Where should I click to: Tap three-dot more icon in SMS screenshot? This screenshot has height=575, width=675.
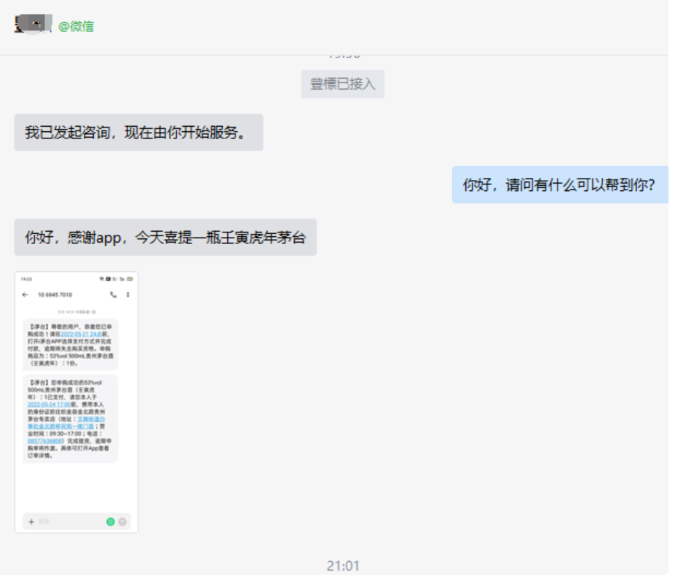click(128, 294)
